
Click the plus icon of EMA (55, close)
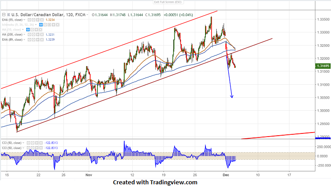[x=38, y=20]
